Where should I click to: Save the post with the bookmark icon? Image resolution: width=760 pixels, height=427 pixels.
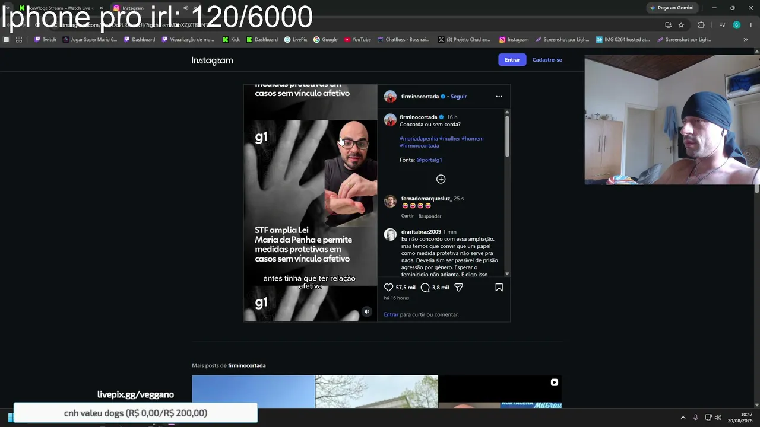pyautogui.click(x=499, y=288)
